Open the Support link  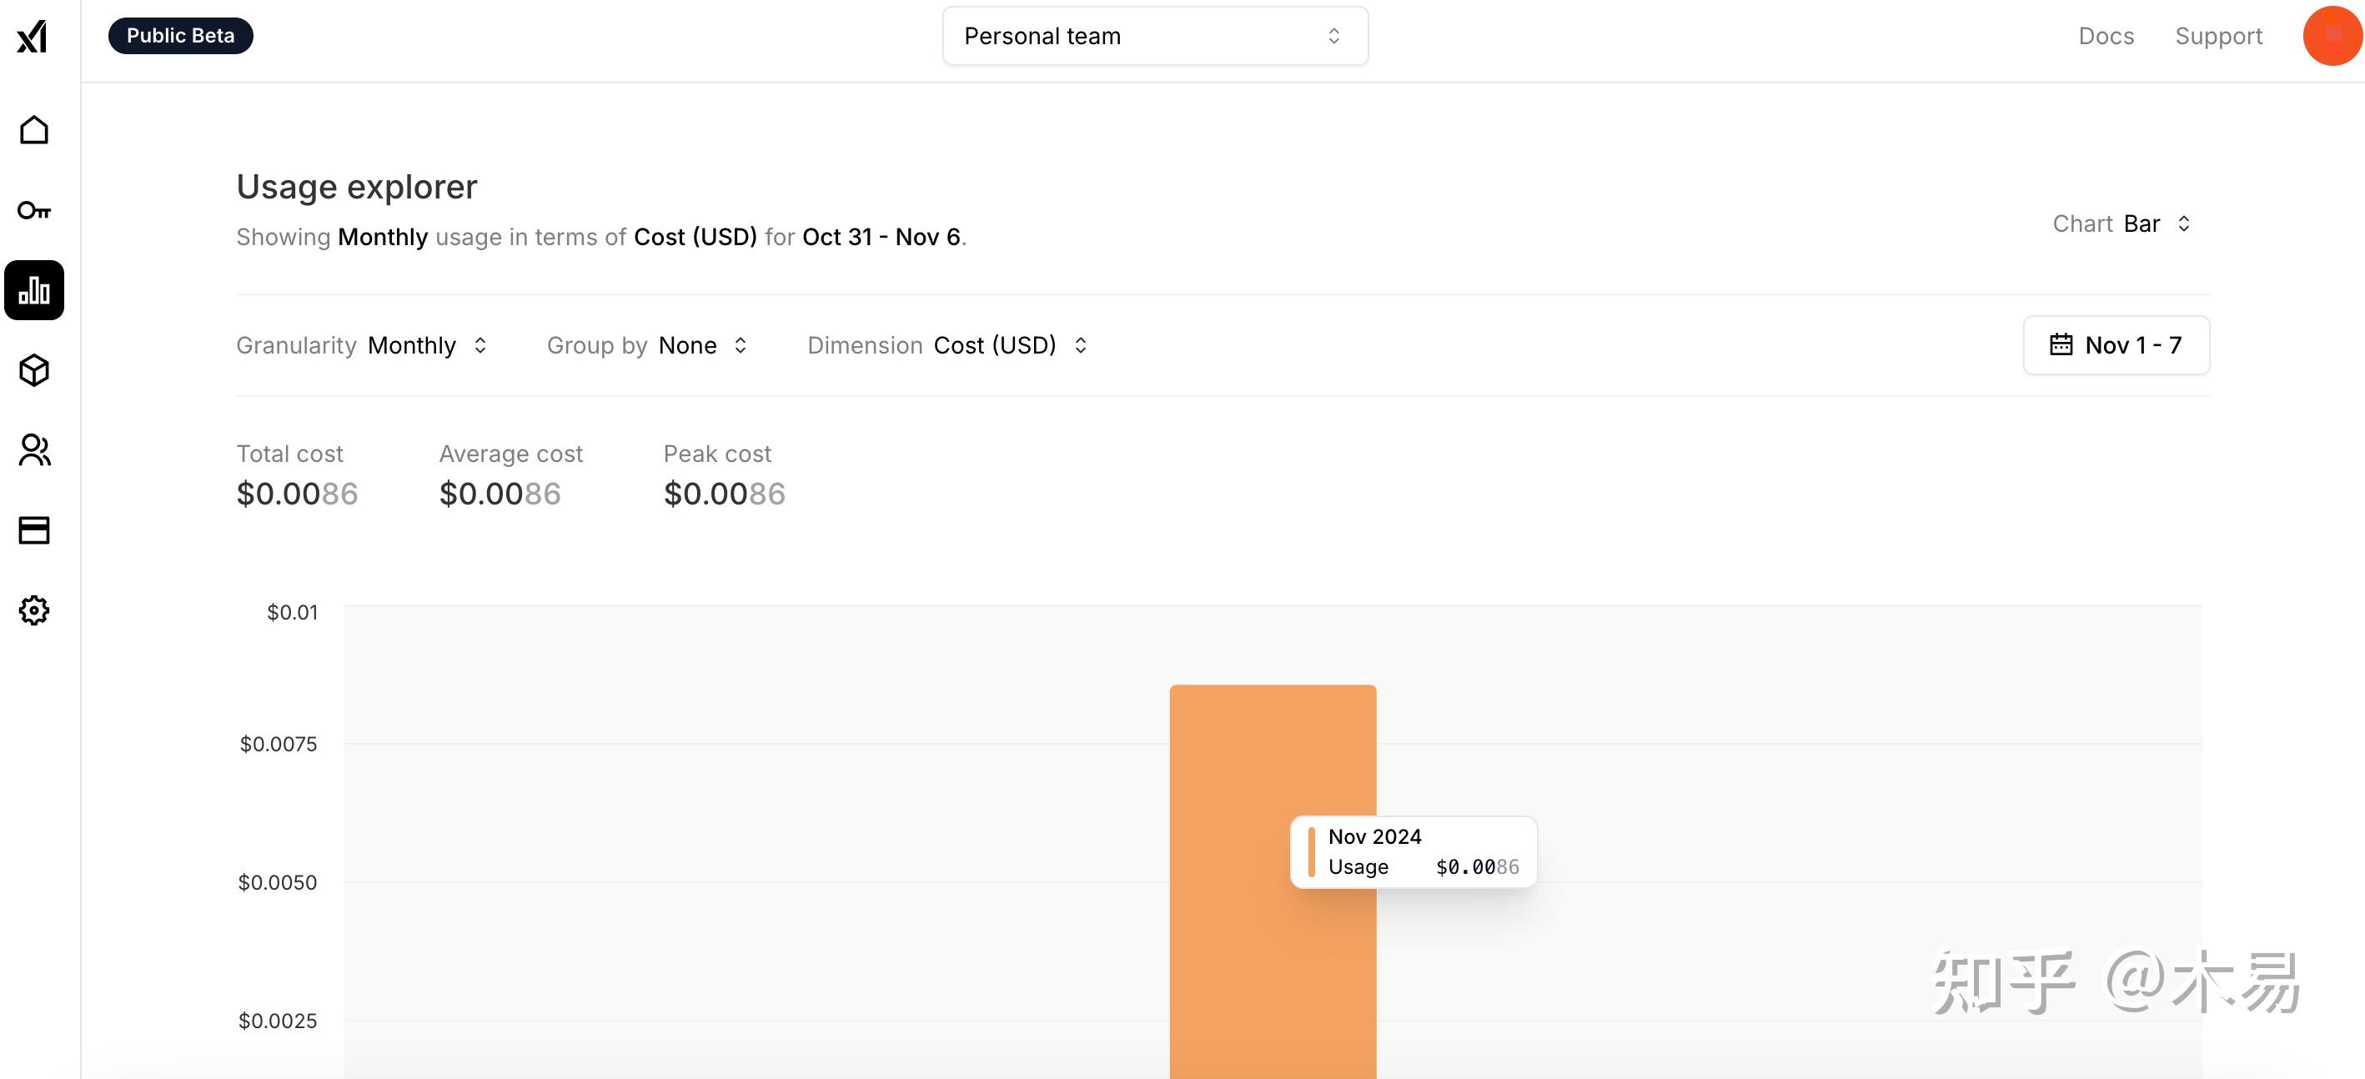tap(2217, 36)
